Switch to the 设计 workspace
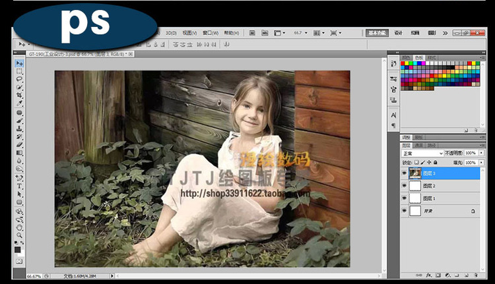 pos(399,32)
